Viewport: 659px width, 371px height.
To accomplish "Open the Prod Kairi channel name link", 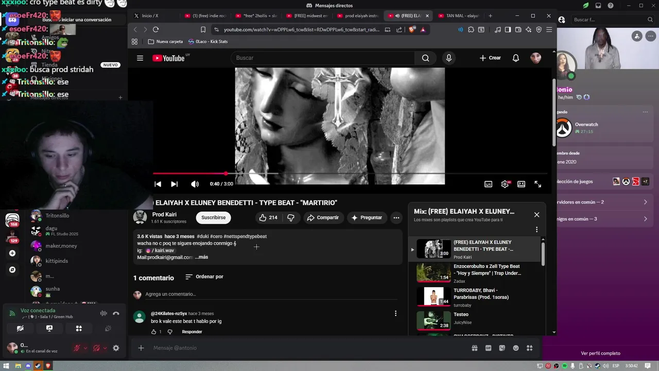I will [164, 214].
